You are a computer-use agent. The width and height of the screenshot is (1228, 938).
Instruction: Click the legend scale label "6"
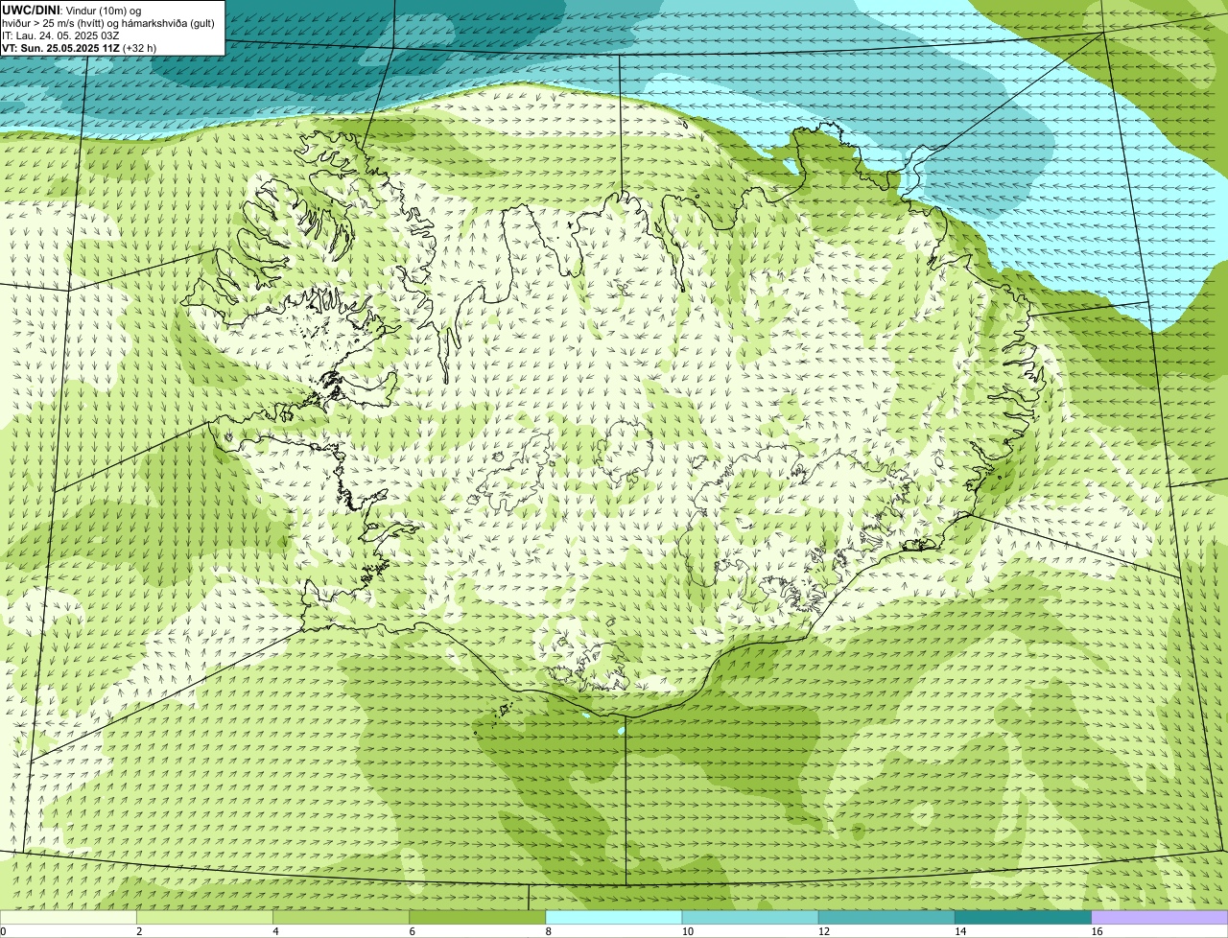pyautogui.click(x=412, y=931)
